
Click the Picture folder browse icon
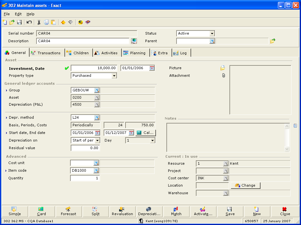(223, 68)
